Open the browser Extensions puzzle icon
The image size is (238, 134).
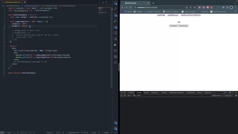click(223, 7)
